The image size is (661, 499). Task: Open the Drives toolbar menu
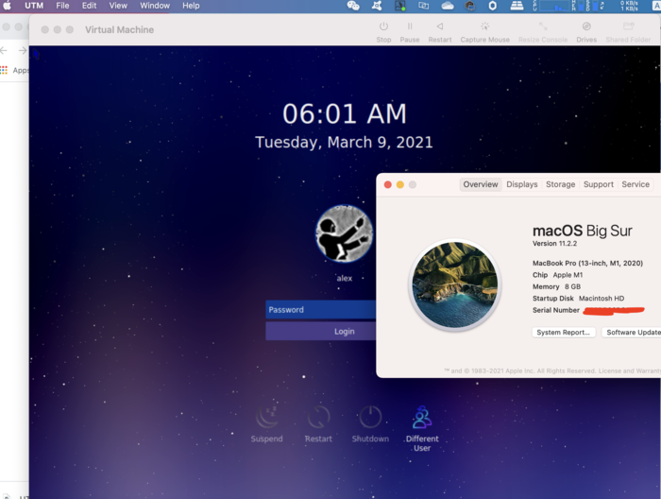586,32
